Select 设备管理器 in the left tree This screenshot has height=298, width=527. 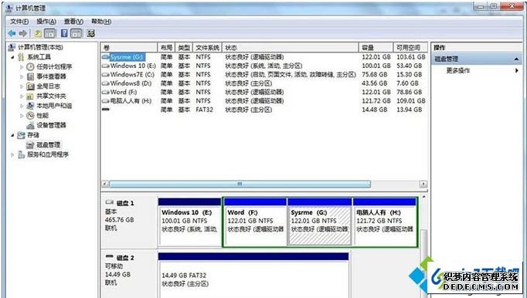coord(51,125)
